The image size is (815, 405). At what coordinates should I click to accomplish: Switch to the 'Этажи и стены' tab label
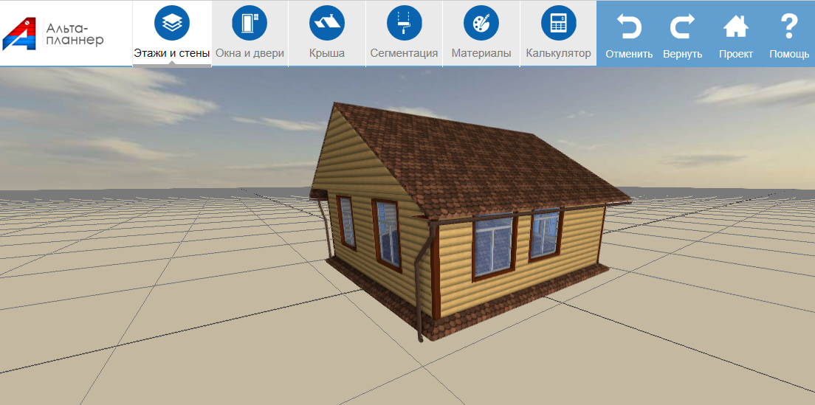pos(172,53)
